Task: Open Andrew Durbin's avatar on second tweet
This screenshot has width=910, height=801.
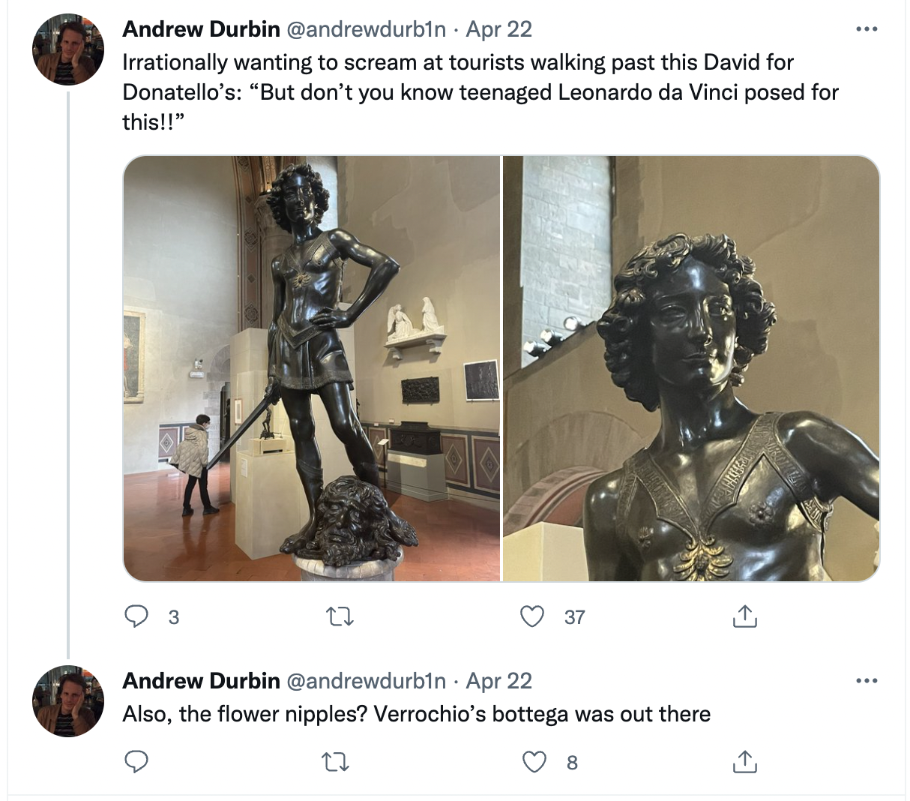Action: tap(68, 700)
